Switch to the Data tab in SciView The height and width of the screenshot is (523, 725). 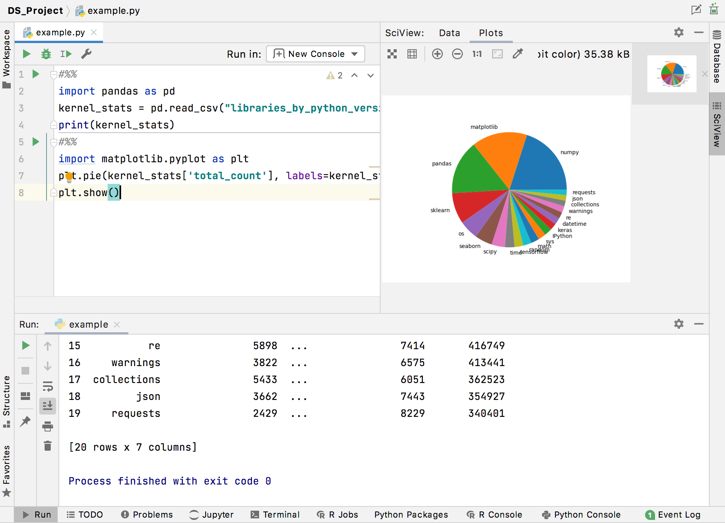pos(449,33)
